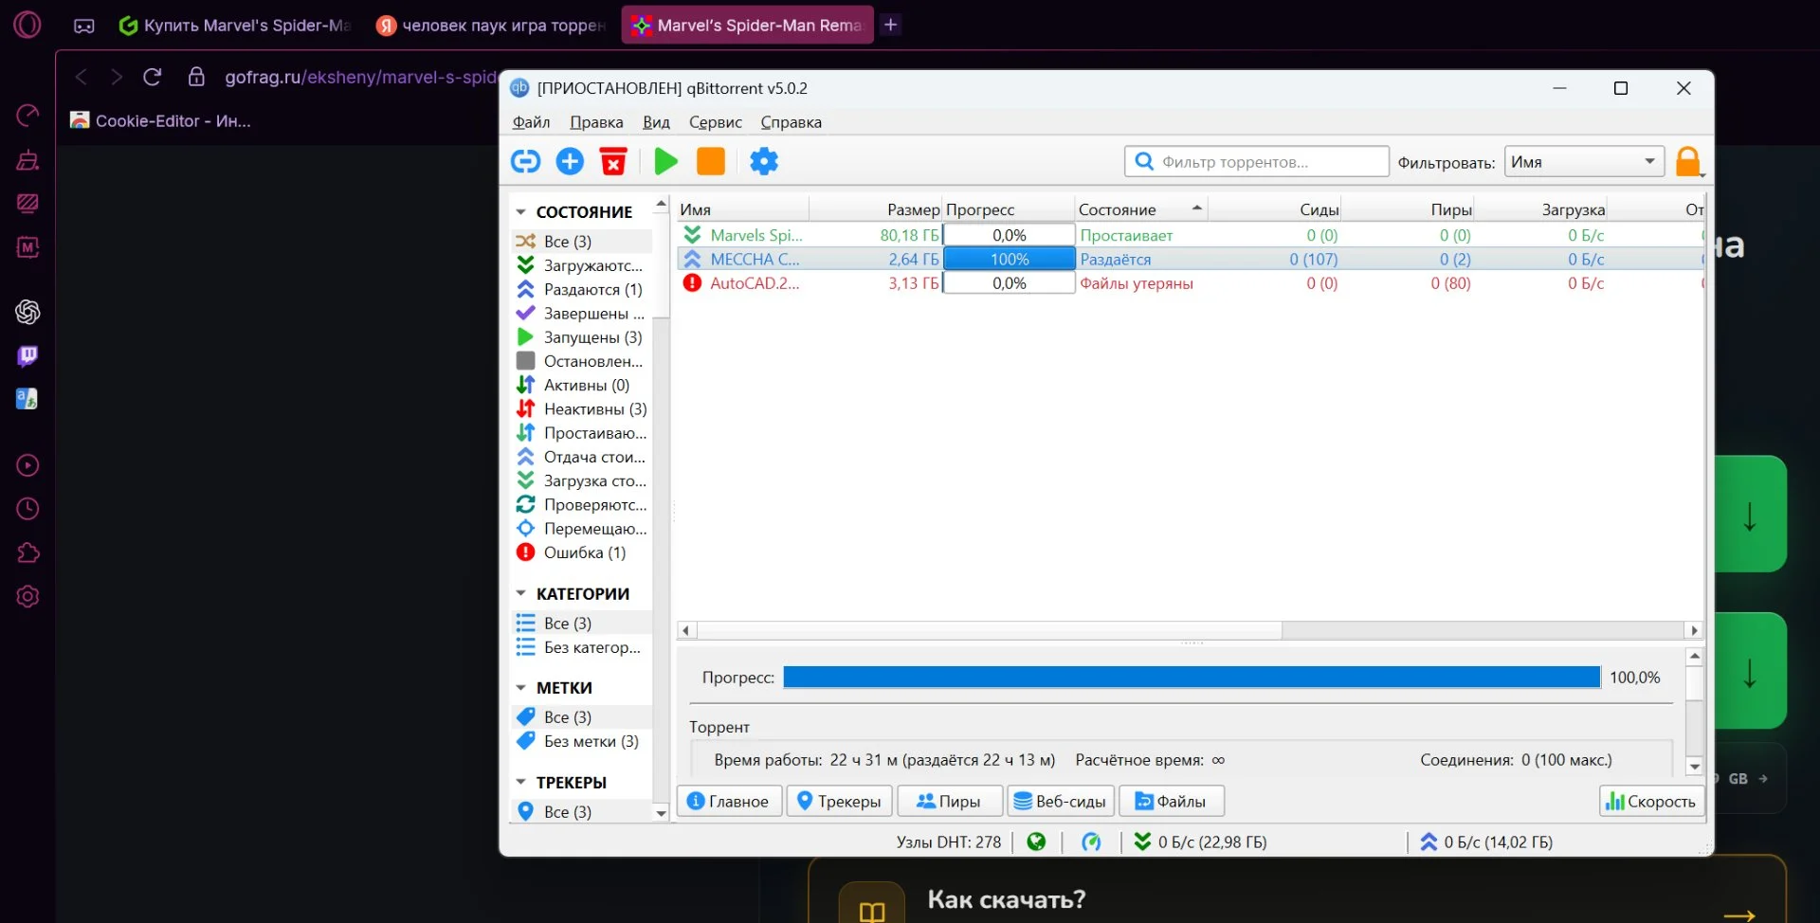The image size is (1820, 923).
Task: Switch to the Пиры details tab
Action: [950, 802]
